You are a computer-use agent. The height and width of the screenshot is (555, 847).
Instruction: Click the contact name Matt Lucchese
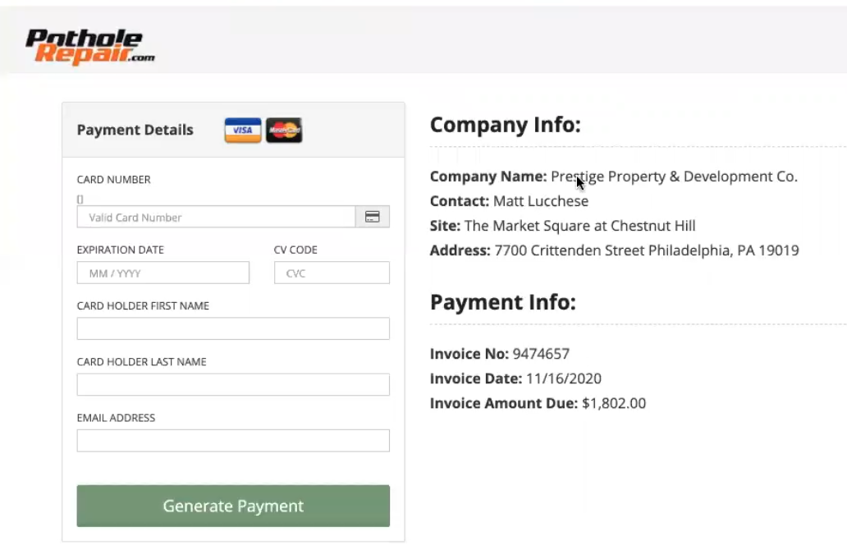click(541, 201)
